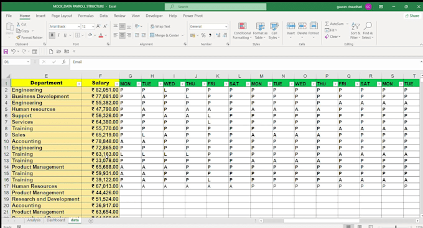Apply fill color paint bucket
The width and height of the screenshot is (423, 228).
click(x=90, y=35)
